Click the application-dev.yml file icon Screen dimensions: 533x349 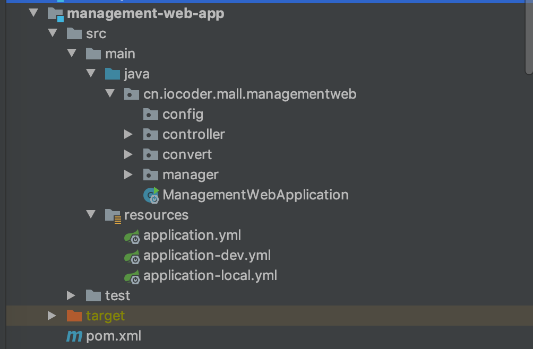click(132, 256)
